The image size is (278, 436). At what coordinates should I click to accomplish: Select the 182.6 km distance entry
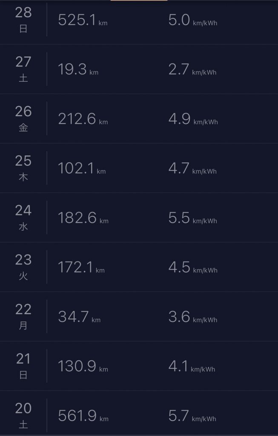(83, 218)
